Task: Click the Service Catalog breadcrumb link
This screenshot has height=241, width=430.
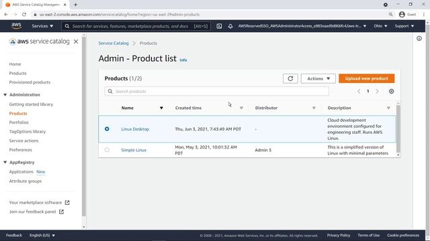Action: tap(114, 43)
